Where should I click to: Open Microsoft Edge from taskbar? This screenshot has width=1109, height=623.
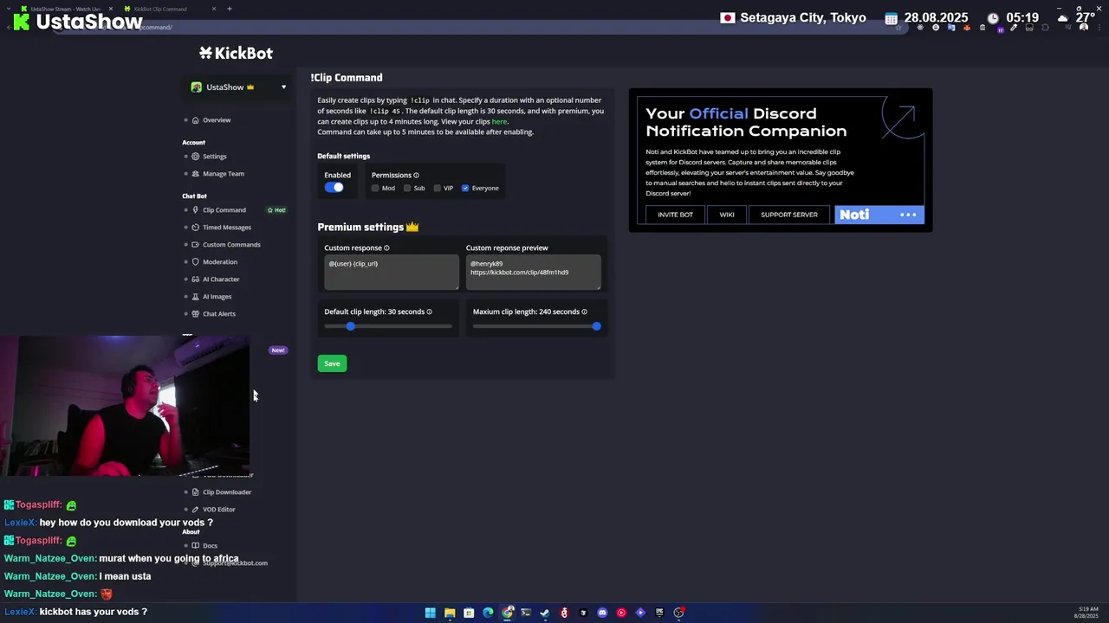coord(488,613)
